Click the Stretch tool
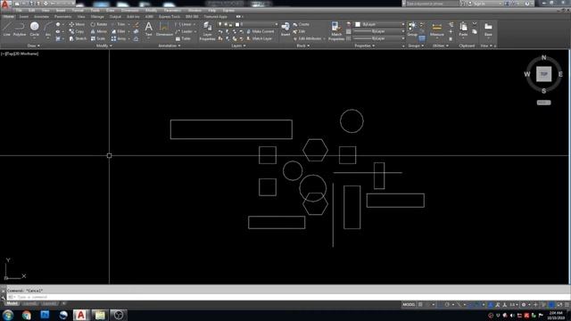Image resolution: width=571 pixels, height=321 pixels. click(78, 38)
